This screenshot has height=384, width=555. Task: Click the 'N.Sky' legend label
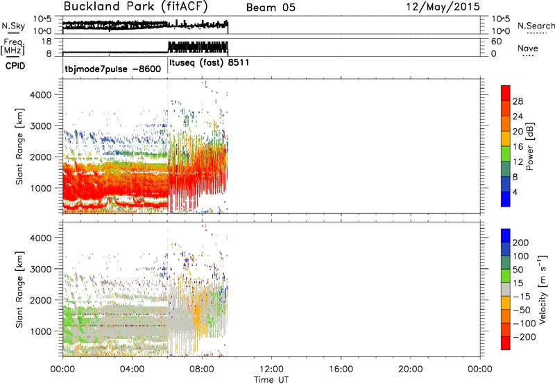tap(13, 26)
